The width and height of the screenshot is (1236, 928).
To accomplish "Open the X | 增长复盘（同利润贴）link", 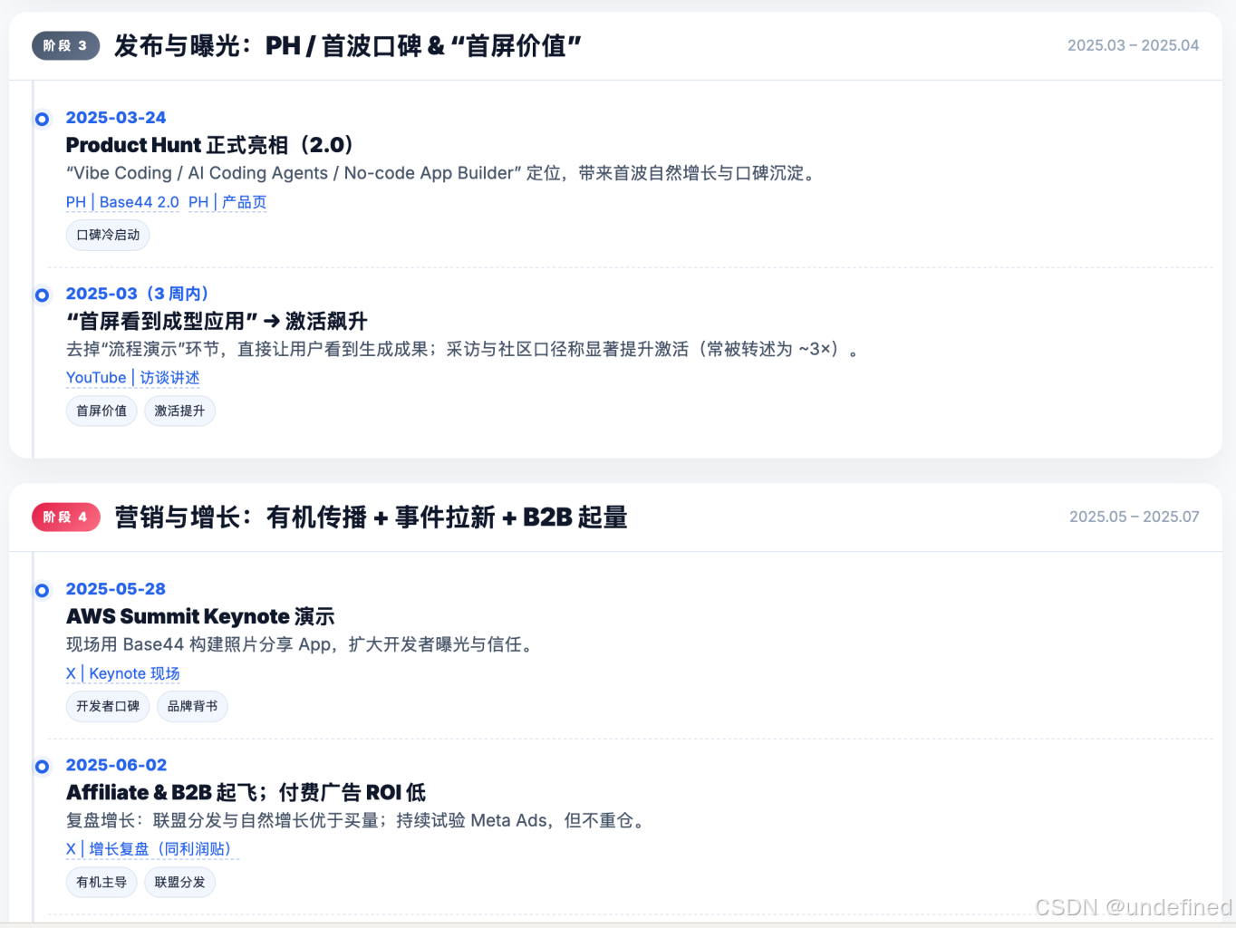I will (152, 849).
